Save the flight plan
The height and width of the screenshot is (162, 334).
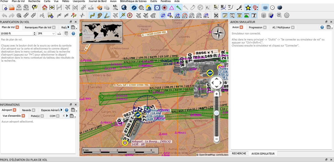(x=19, y=8)
